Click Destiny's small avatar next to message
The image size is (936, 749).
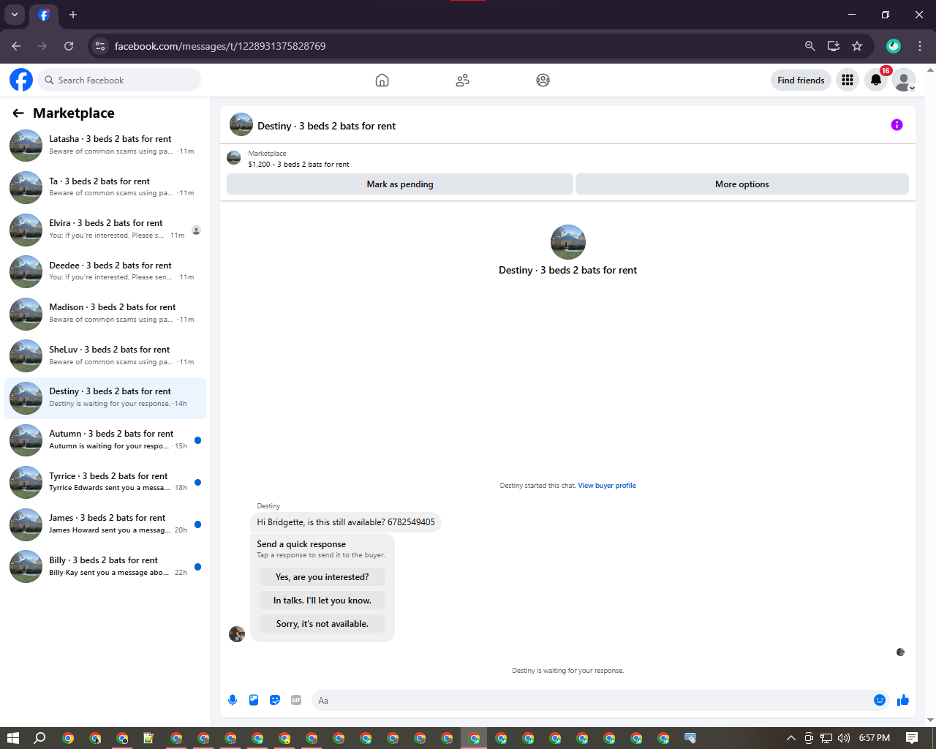click(237, 634)
